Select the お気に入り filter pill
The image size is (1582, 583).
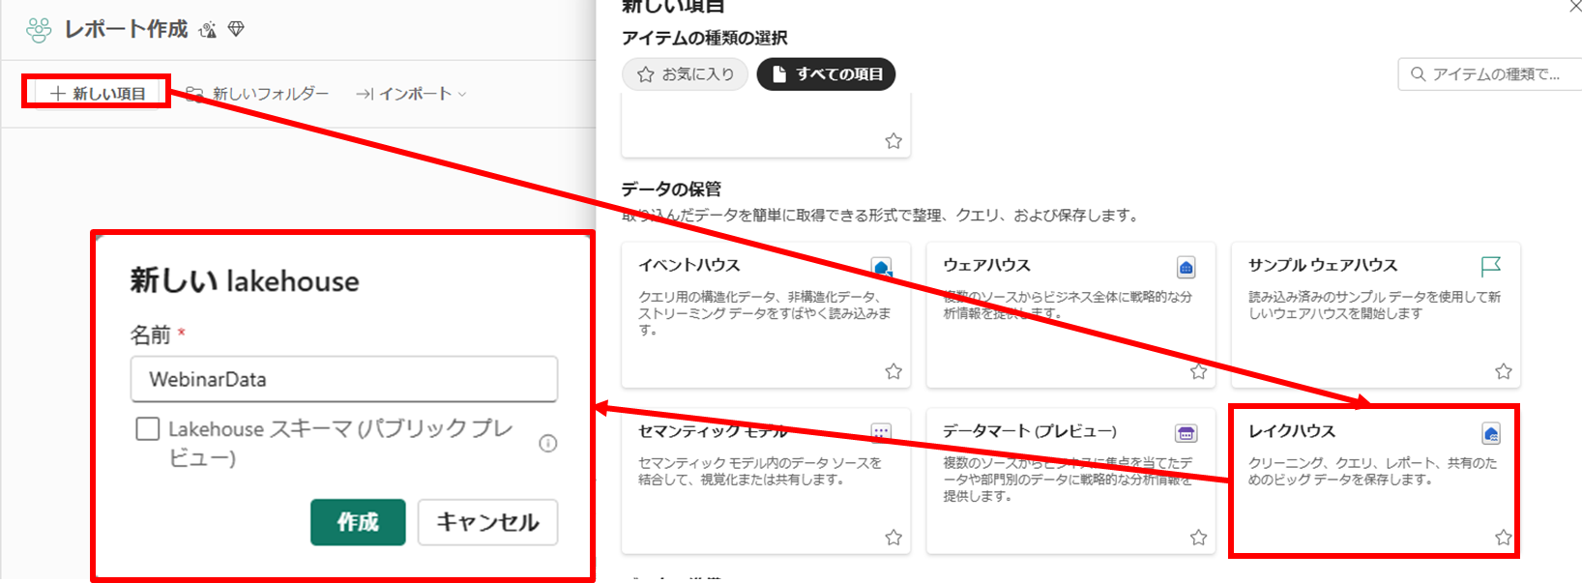(x=686, y=74)
